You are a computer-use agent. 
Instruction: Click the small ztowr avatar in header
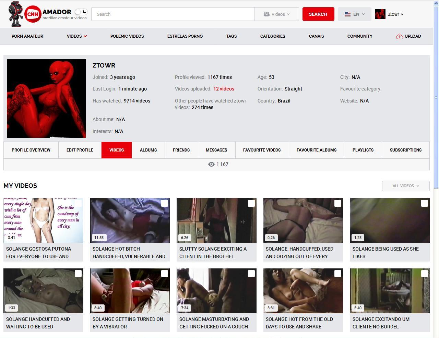pos(380,14)
